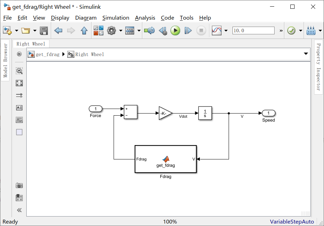This screenshot has width=324, height=226.
Task: Open the Display menu
Action: coord(60,18)
